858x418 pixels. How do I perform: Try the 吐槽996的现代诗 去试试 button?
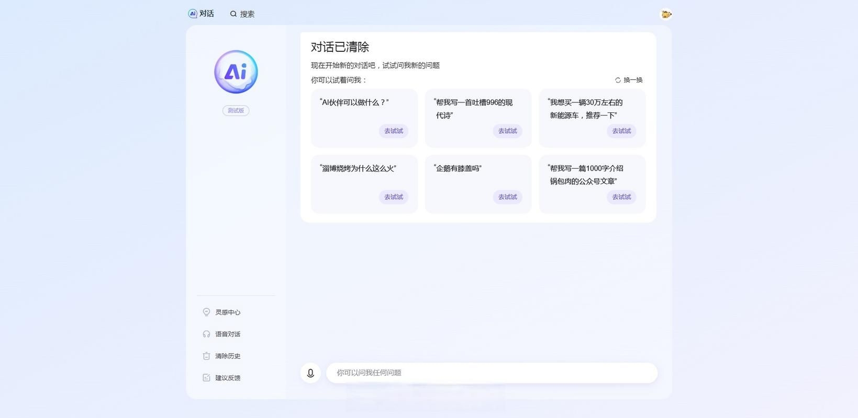tap(507, 131)
